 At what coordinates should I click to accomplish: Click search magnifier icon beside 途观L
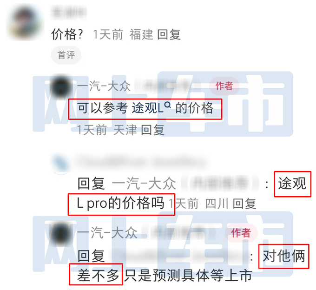point(168,105)
